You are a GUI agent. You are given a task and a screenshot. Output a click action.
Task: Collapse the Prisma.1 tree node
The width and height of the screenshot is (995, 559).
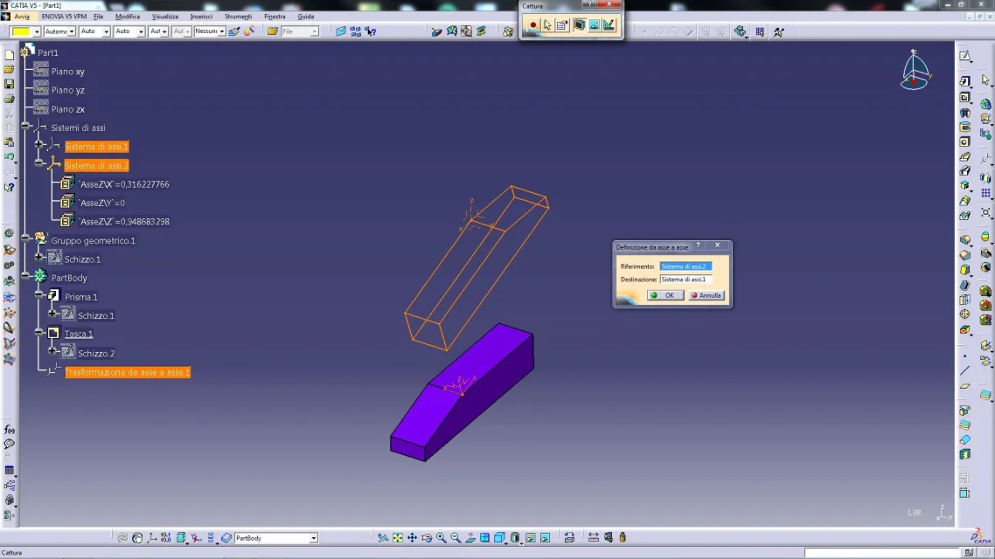(38, 294)
